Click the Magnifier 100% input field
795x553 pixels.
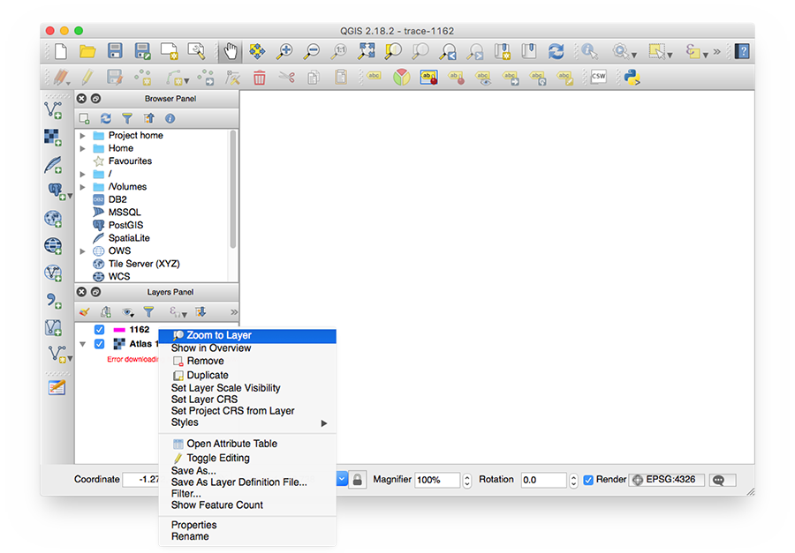[x=437, y=480]
